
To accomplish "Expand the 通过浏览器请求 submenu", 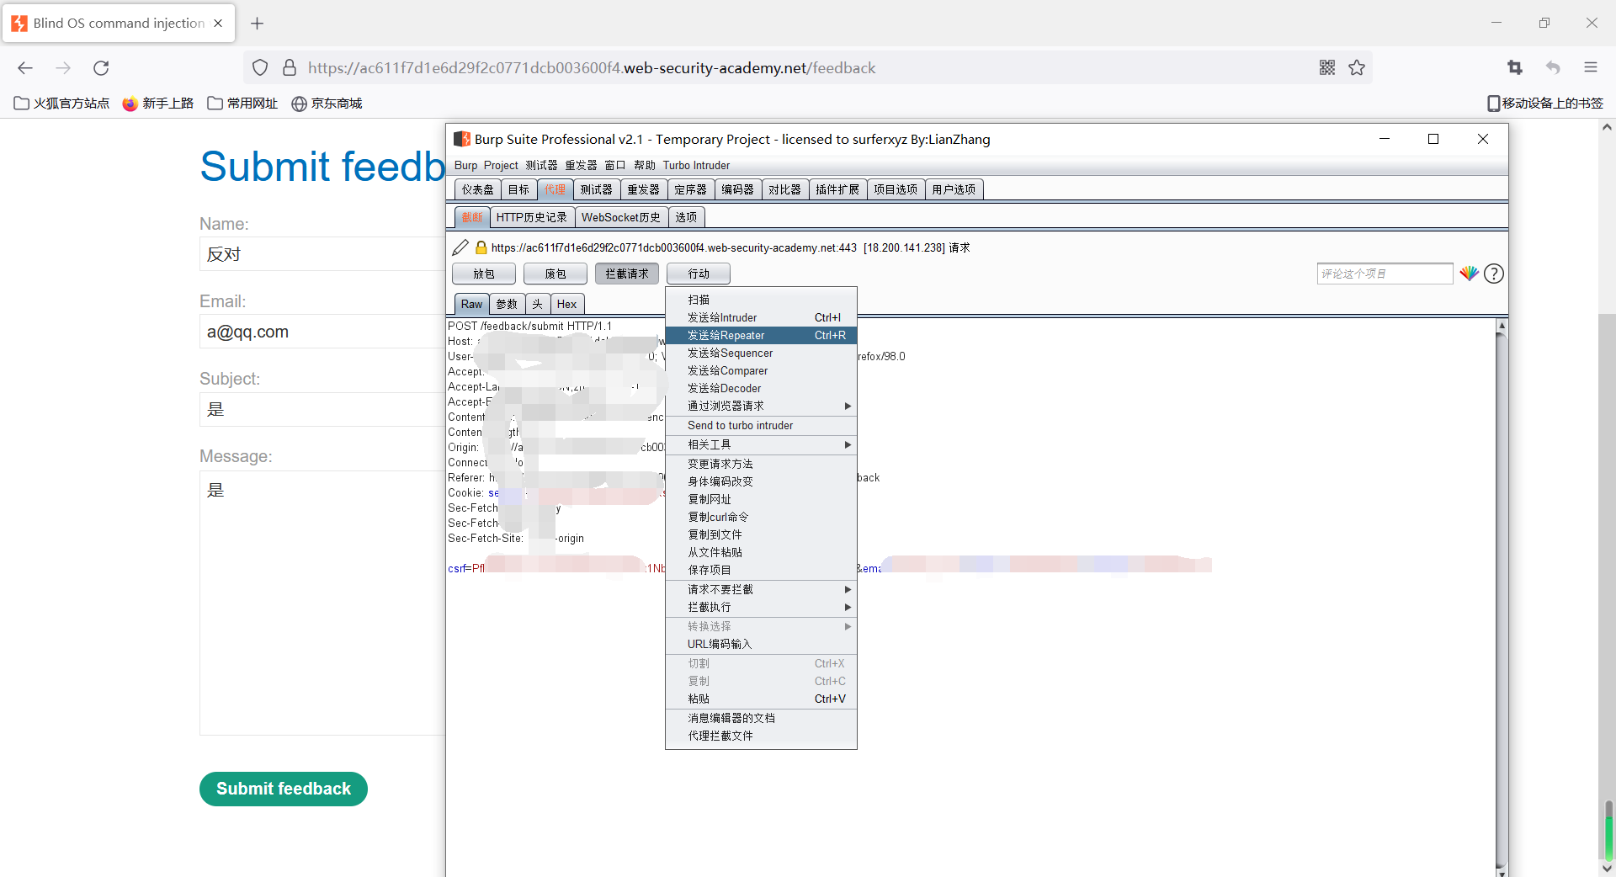I will pos(761,406).
